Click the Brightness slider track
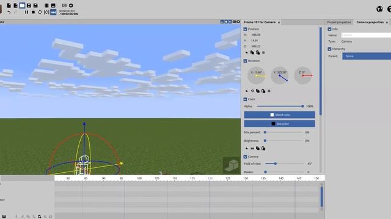The width and height of the screenshot is (391, 219). [283, 141]
